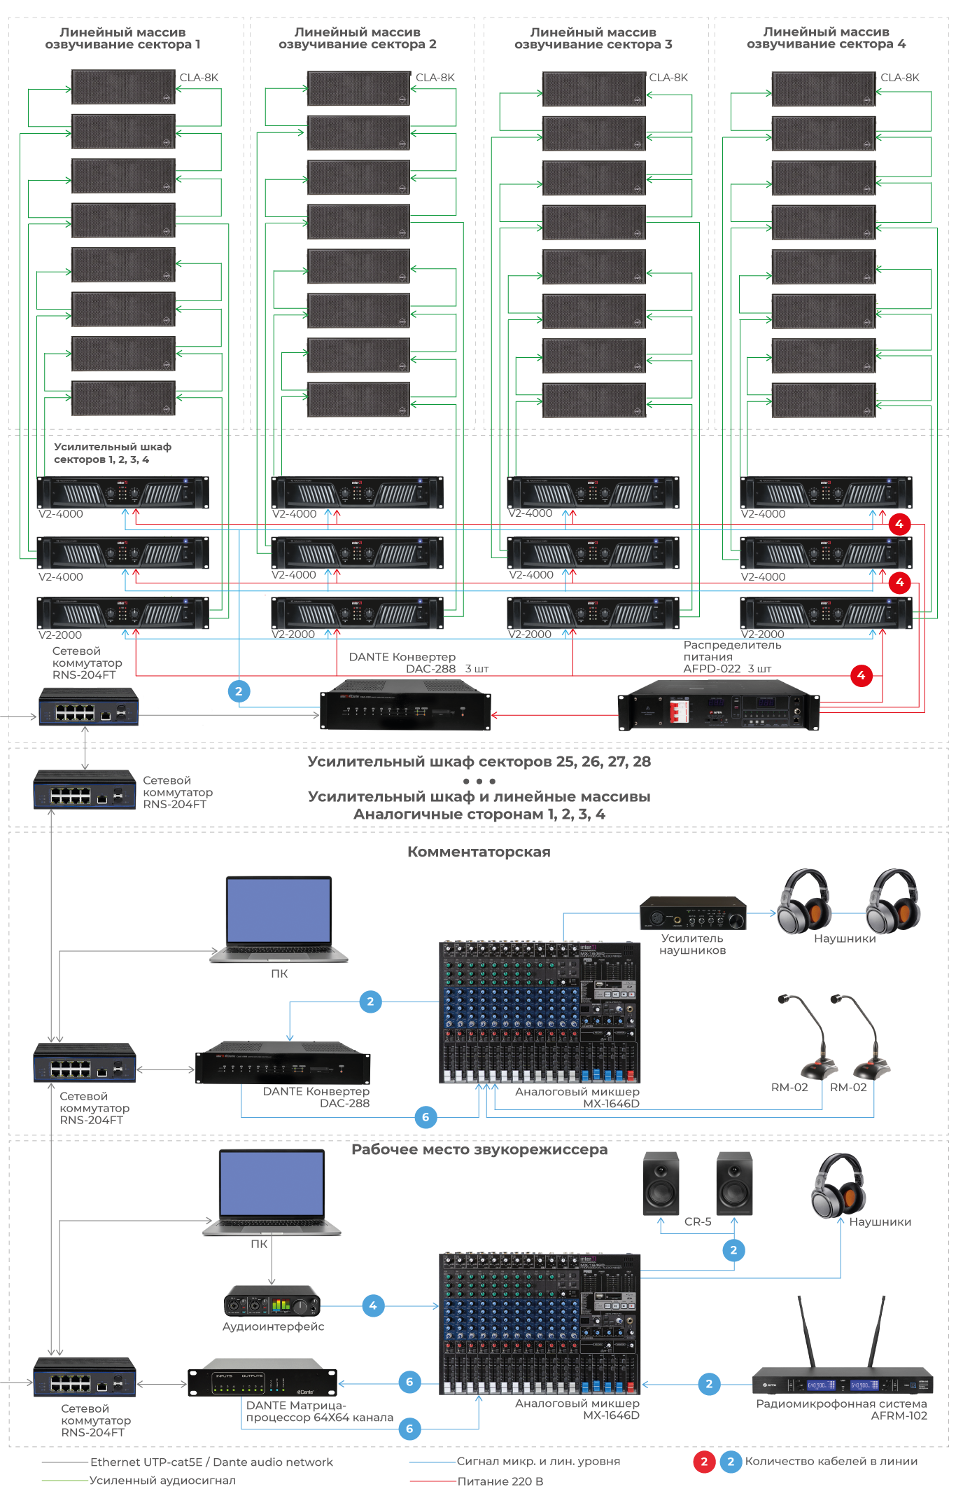Image resolution: width=956 pixels, height=1510 pixels.
Task: Click the 'Распределитель питания AFPD-022' label
Action: pos(732,656)
